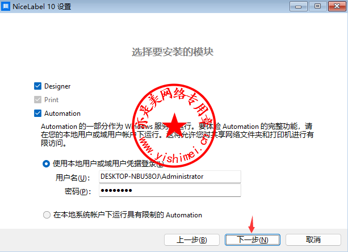Screen dimensions: 348x252
Task: Uncheck the Designer module checkbox
Action: (x=38, y=86)
